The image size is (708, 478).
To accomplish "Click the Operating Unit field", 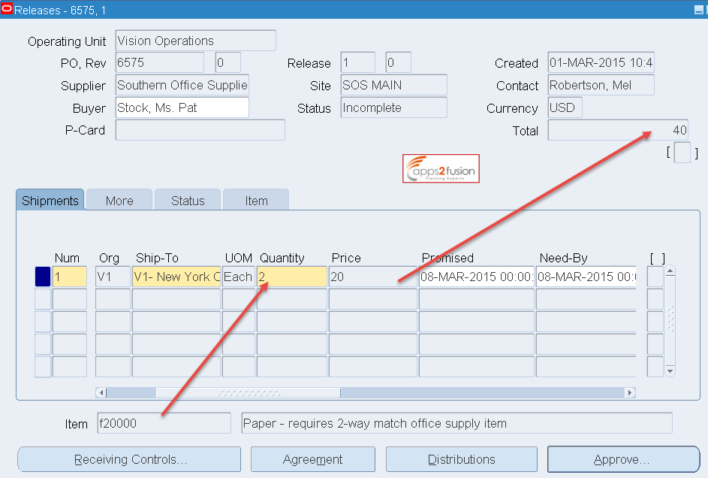I will point(195,41).
